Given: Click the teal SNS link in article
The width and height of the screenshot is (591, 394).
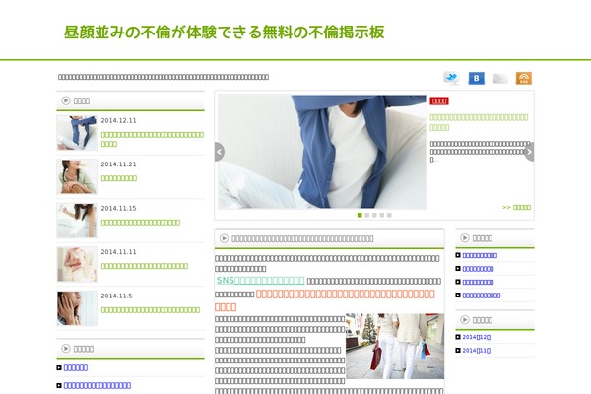Looking at the screenshot, I should 260,280.
